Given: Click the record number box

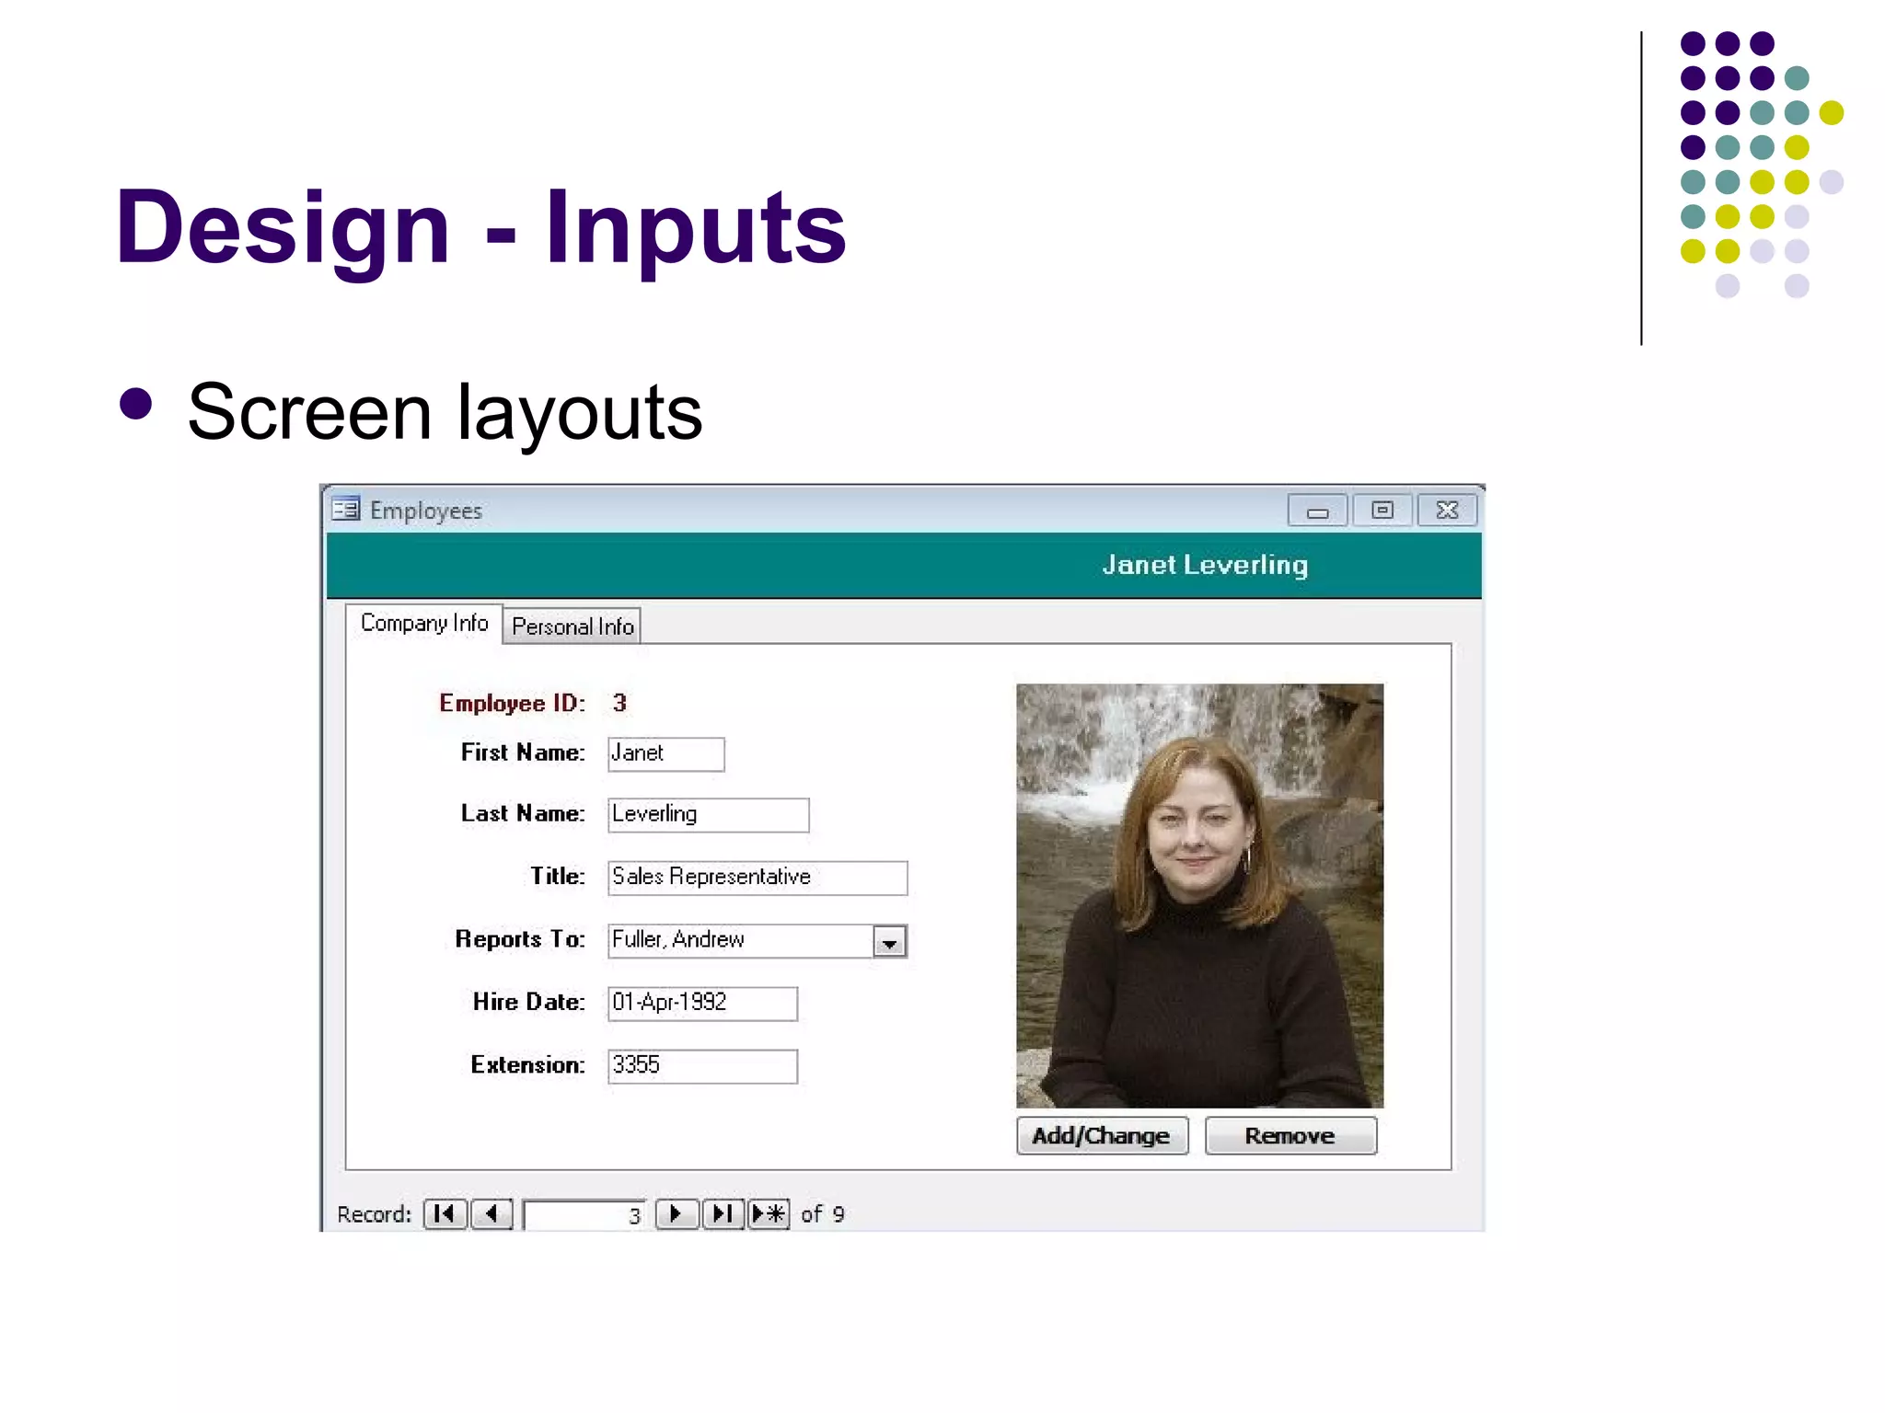Looking at the screenshot, I should (584, 1214).
